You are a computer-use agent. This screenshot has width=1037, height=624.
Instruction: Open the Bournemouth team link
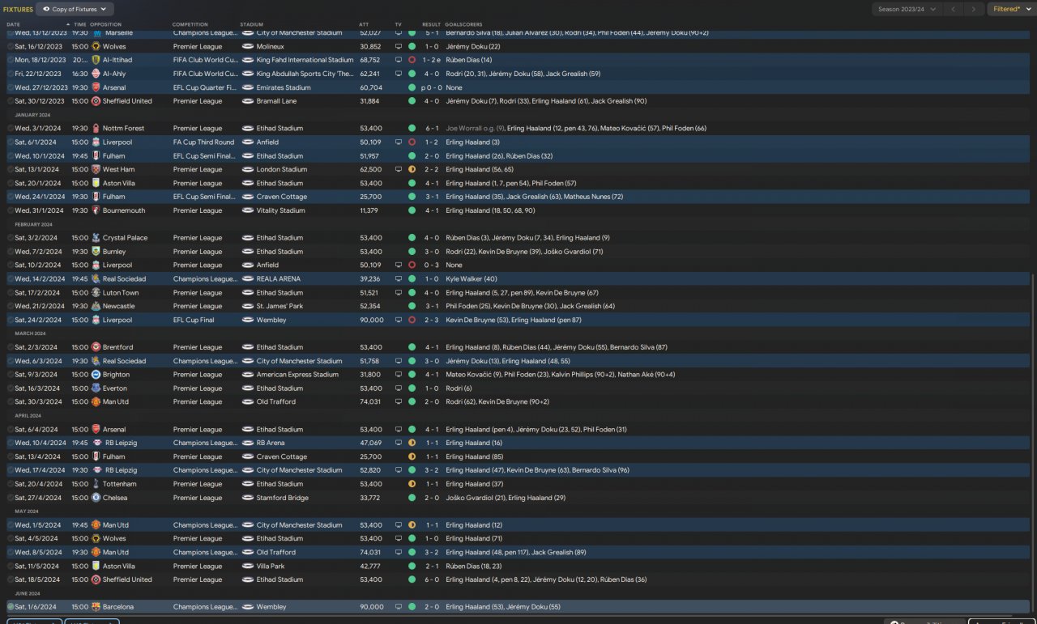pos(126,210)
